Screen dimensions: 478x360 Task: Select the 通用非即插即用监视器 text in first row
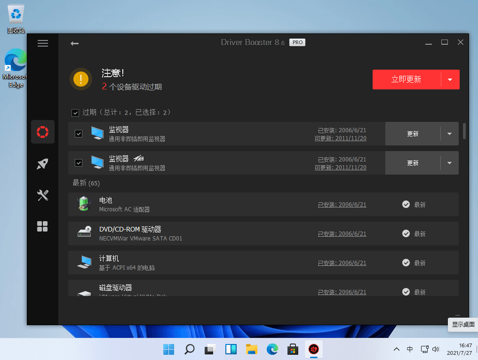point(137,139)
